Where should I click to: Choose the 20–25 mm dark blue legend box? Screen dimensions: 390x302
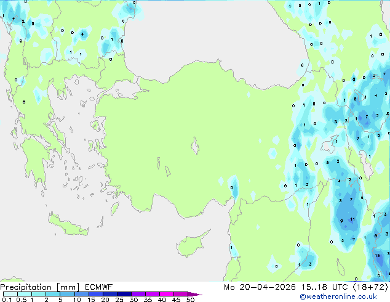pos(109,294)
